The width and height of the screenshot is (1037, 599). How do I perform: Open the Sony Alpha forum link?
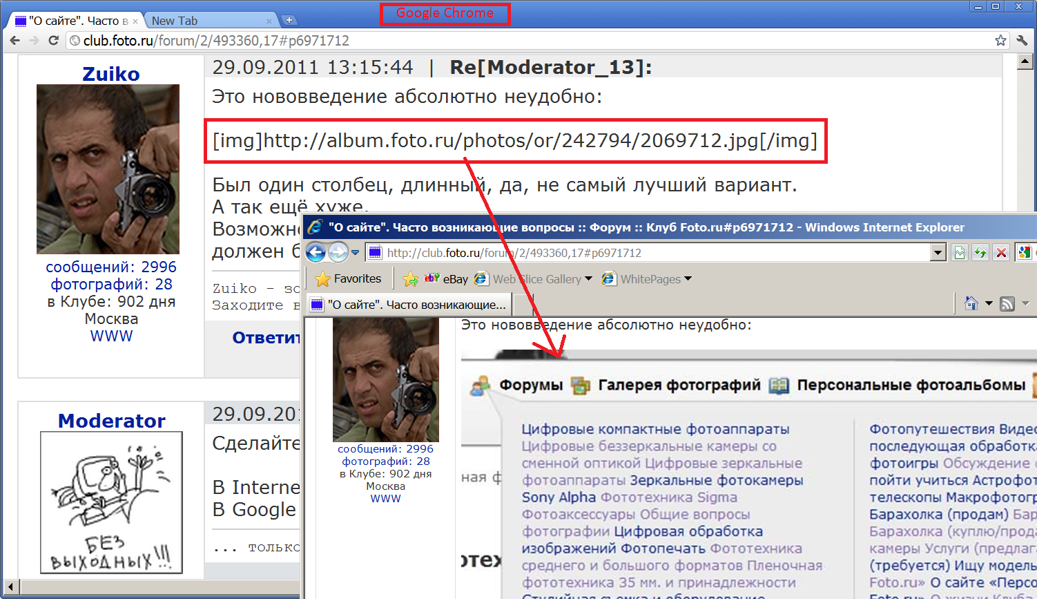pyautogui.click(x=559, y=497)
